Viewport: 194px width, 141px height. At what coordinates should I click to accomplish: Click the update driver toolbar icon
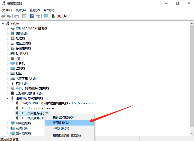[x=54, y=16]
